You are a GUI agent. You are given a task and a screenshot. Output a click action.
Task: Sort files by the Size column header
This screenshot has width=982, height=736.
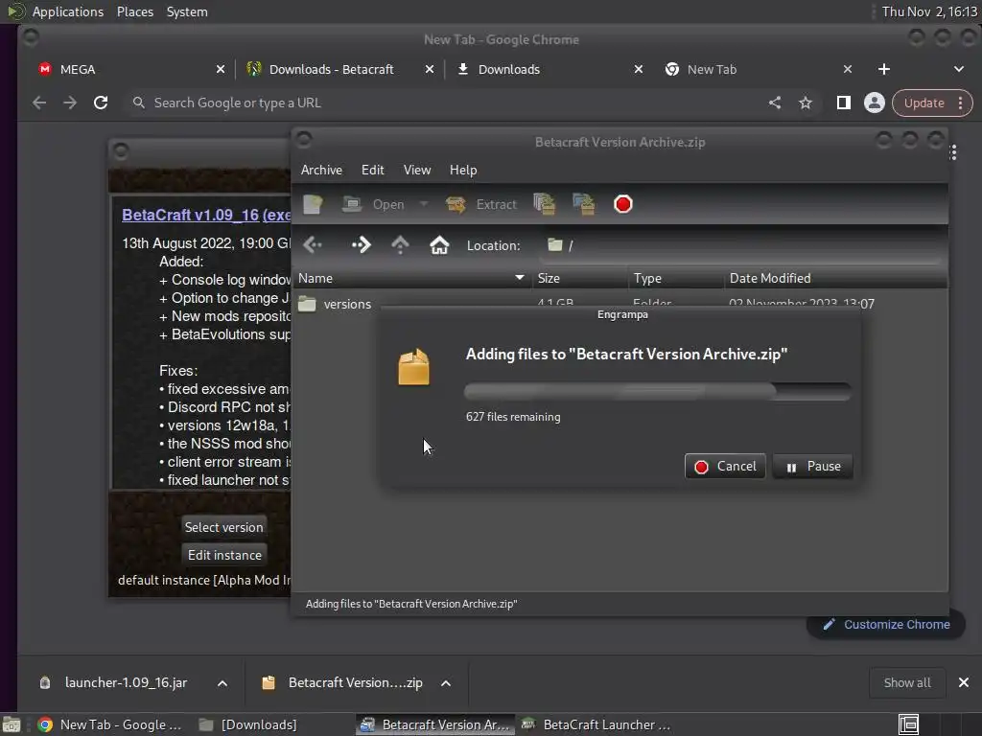coord(580,278)
